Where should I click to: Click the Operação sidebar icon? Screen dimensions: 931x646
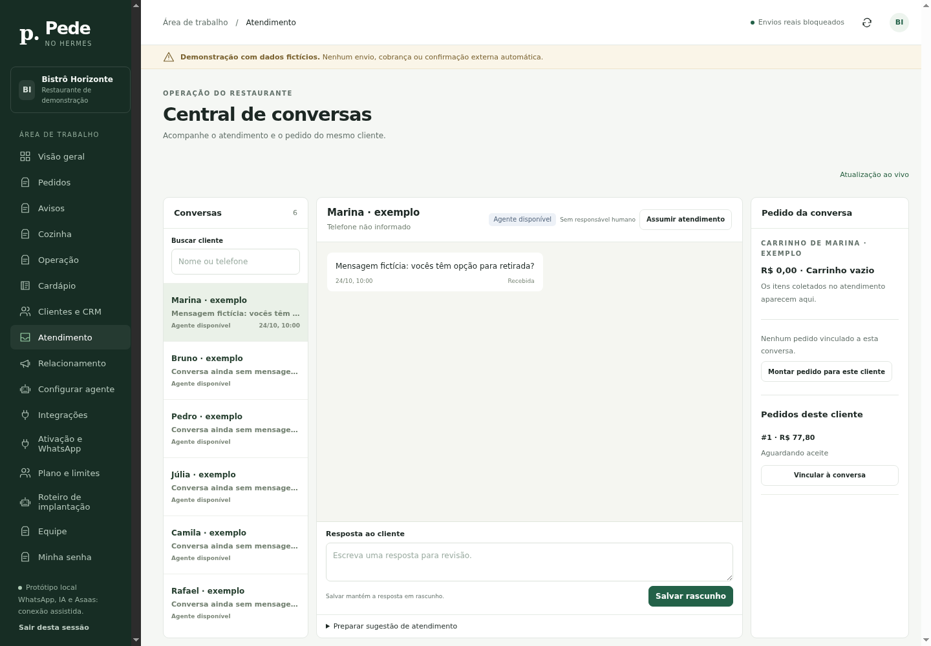(x=25, y=260)
